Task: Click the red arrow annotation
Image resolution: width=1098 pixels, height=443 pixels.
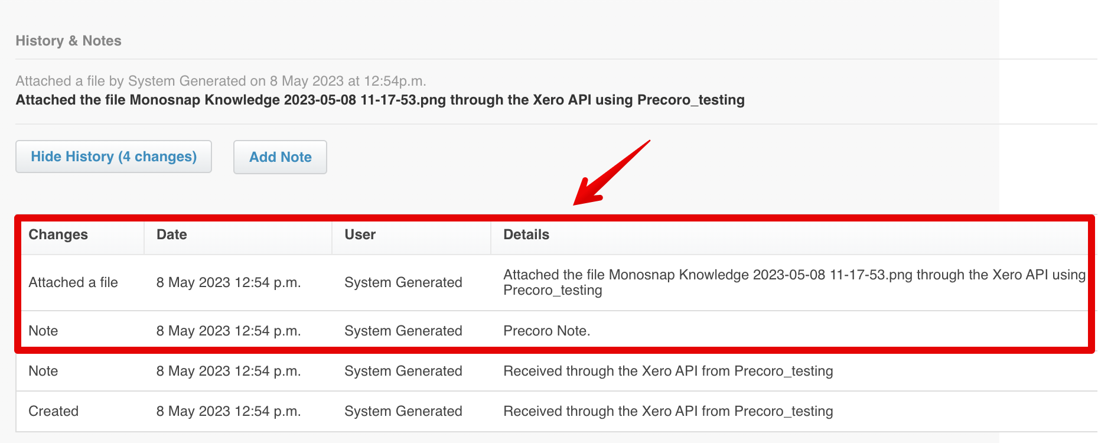Action: pyautogui.click(x=611, y=172)
